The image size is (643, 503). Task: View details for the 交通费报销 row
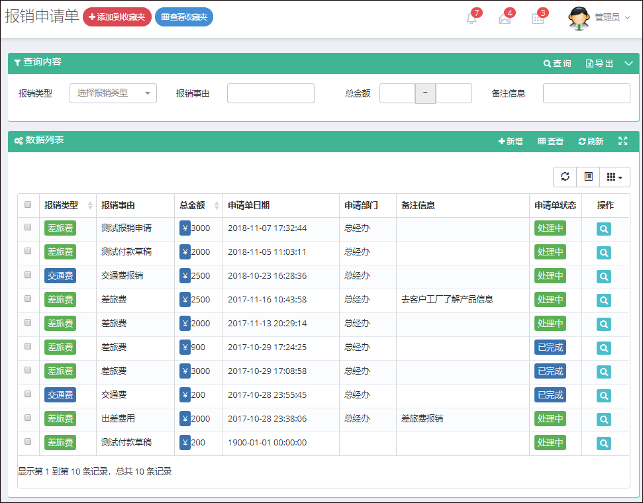[604, 276]
